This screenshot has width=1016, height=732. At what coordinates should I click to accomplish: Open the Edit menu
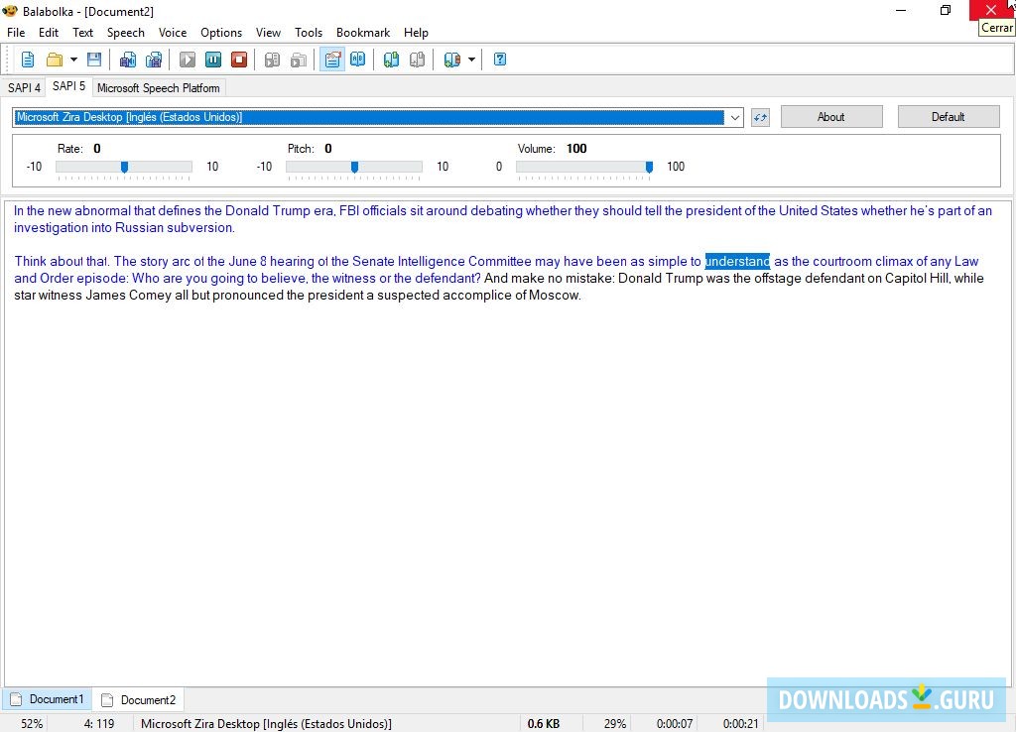pyautogui.click(x=49, y=33)
